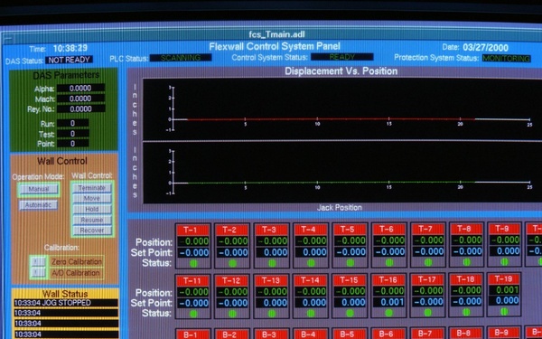Click the green status indicator under T-15
The width and height of the screenshot is (542, 339).
coord(350,313)
